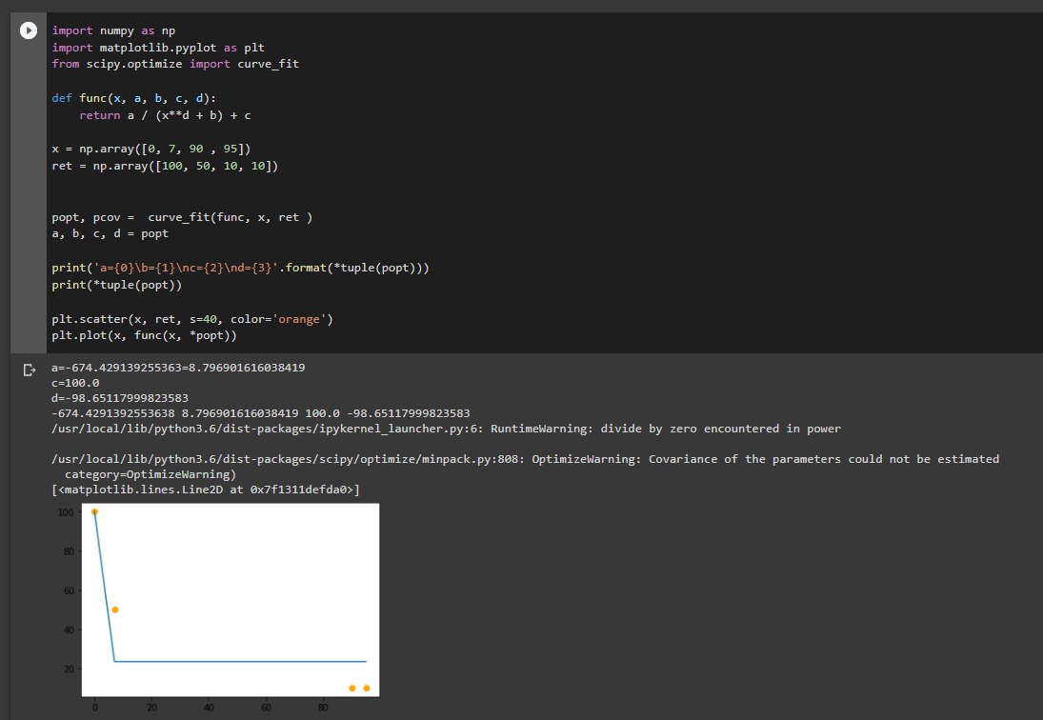
Task: Click the 'return a / (x**d + b) + c' line
Action: pos(165,115)
